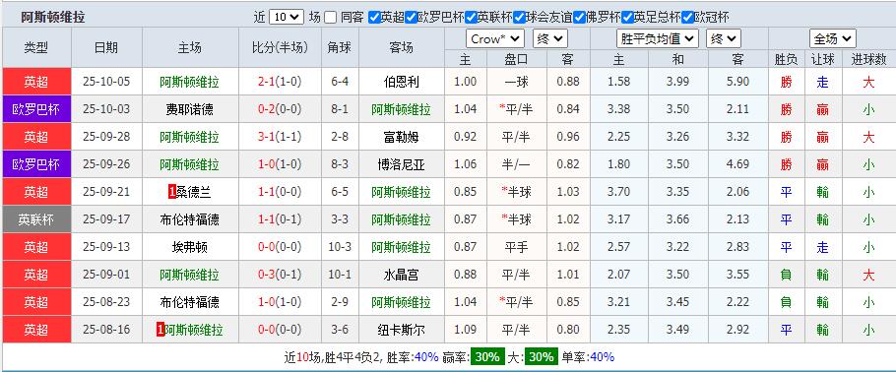Open the 全场 period dropdown

click(833, 38)
